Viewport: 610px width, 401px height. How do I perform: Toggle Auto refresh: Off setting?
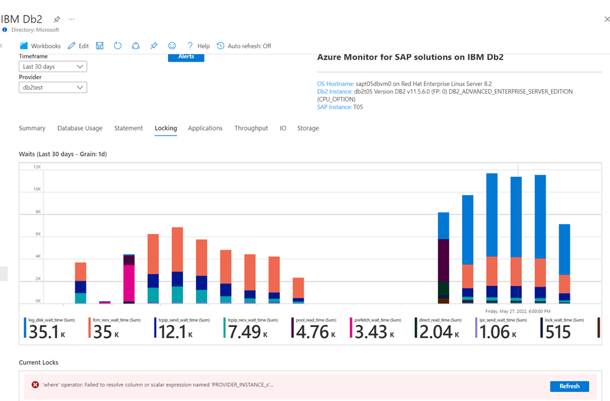(x=244, y=46)
